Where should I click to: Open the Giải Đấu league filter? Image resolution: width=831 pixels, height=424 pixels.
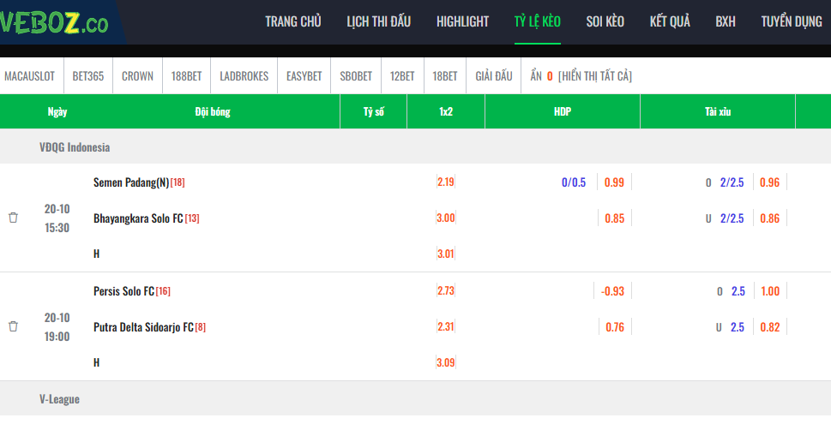click(494, 76)
